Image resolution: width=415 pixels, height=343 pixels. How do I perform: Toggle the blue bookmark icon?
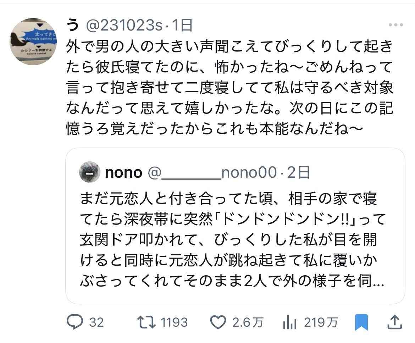(x=361, y=322)
